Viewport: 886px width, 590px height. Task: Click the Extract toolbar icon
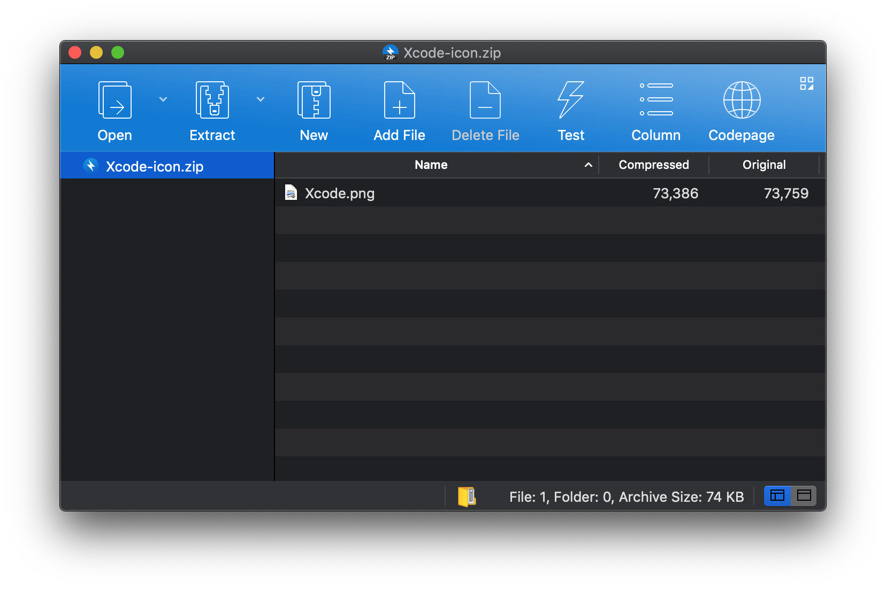(x=212, y=100)
